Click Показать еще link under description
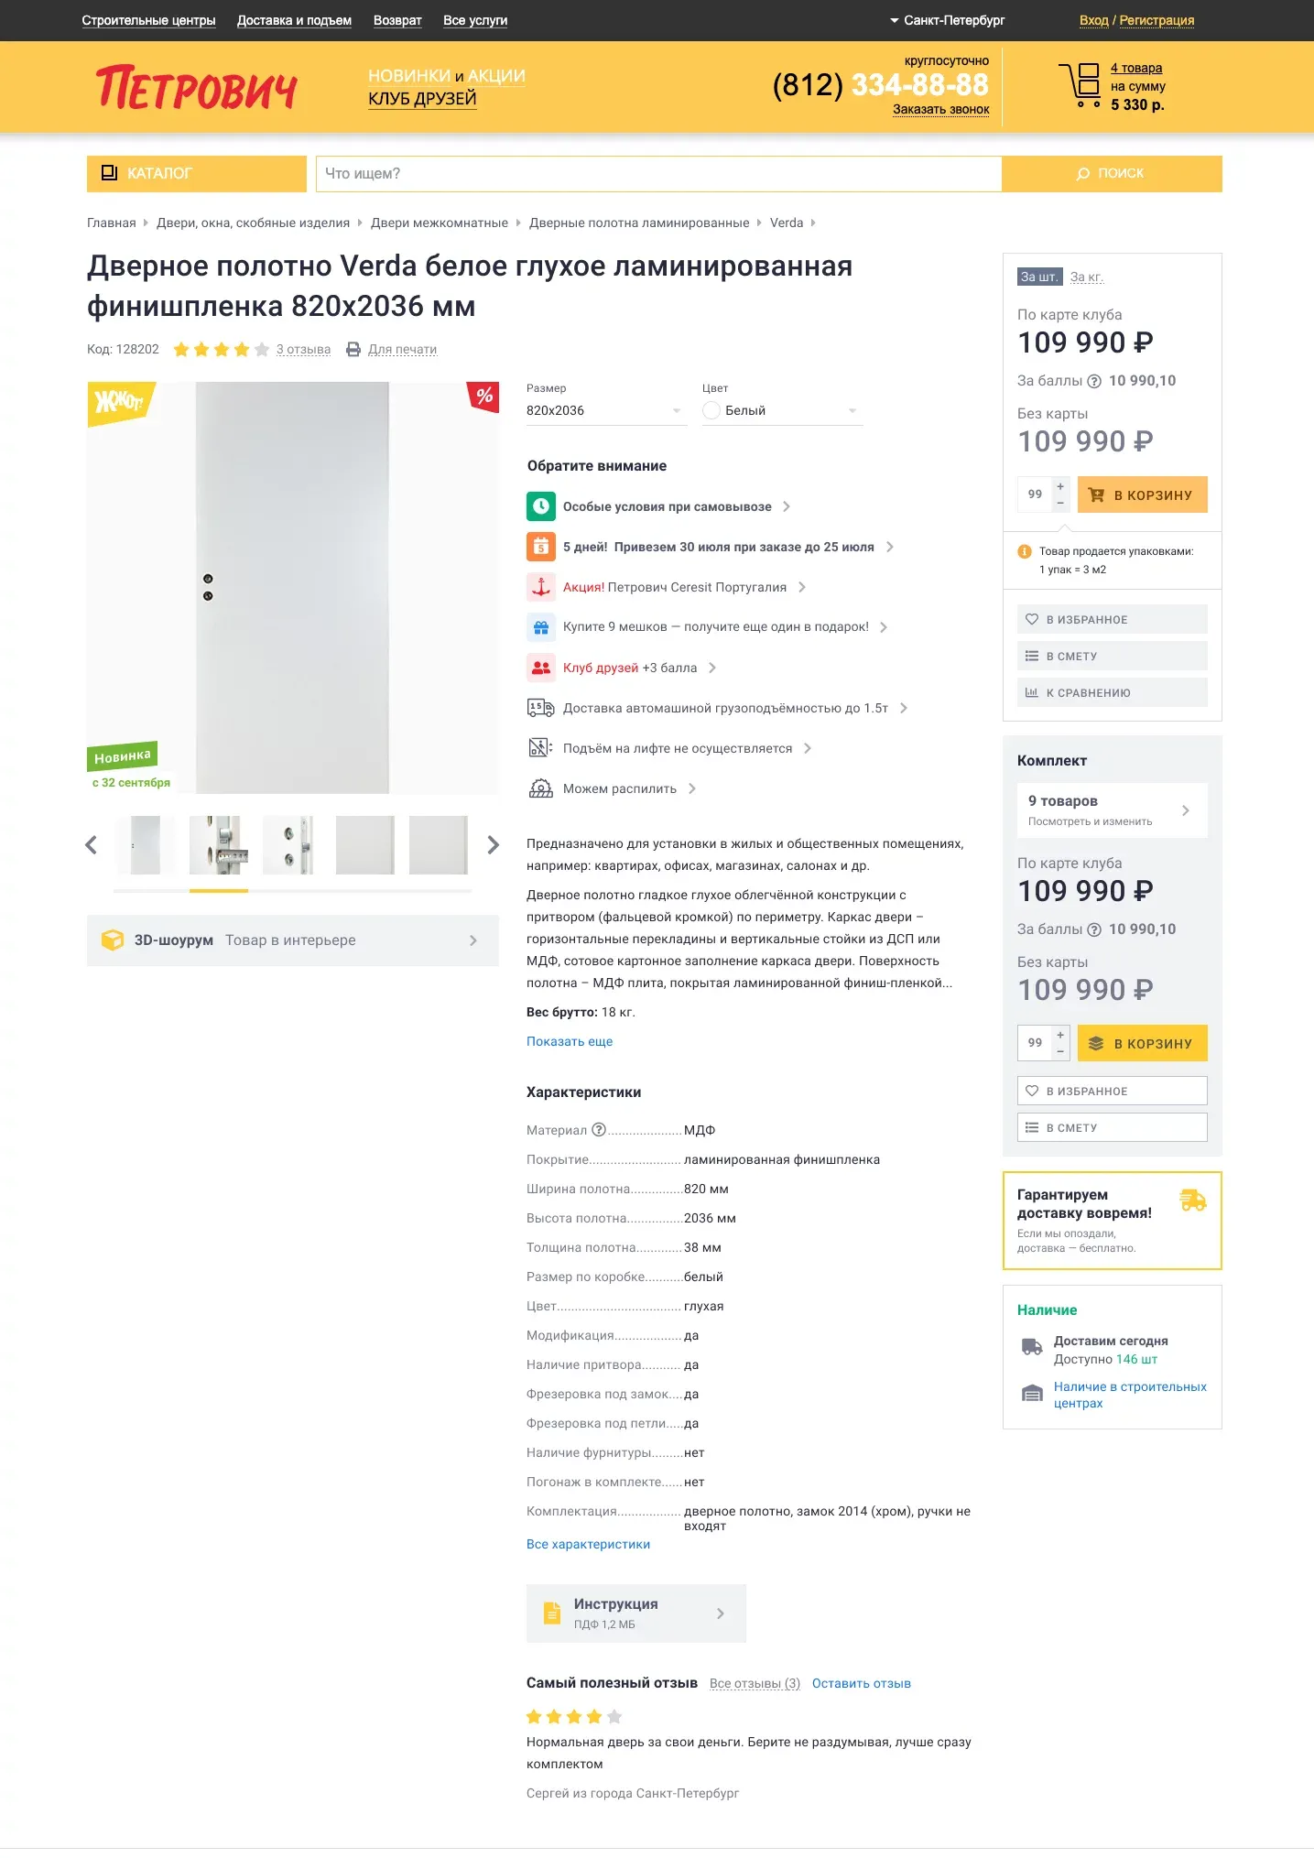 click(569, 1041)
